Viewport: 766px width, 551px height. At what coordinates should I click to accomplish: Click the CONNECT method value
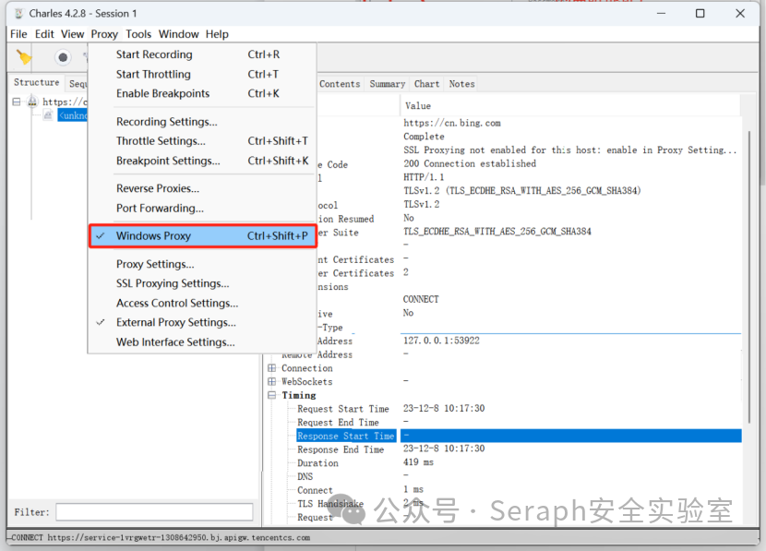click(x=421, y=299)
